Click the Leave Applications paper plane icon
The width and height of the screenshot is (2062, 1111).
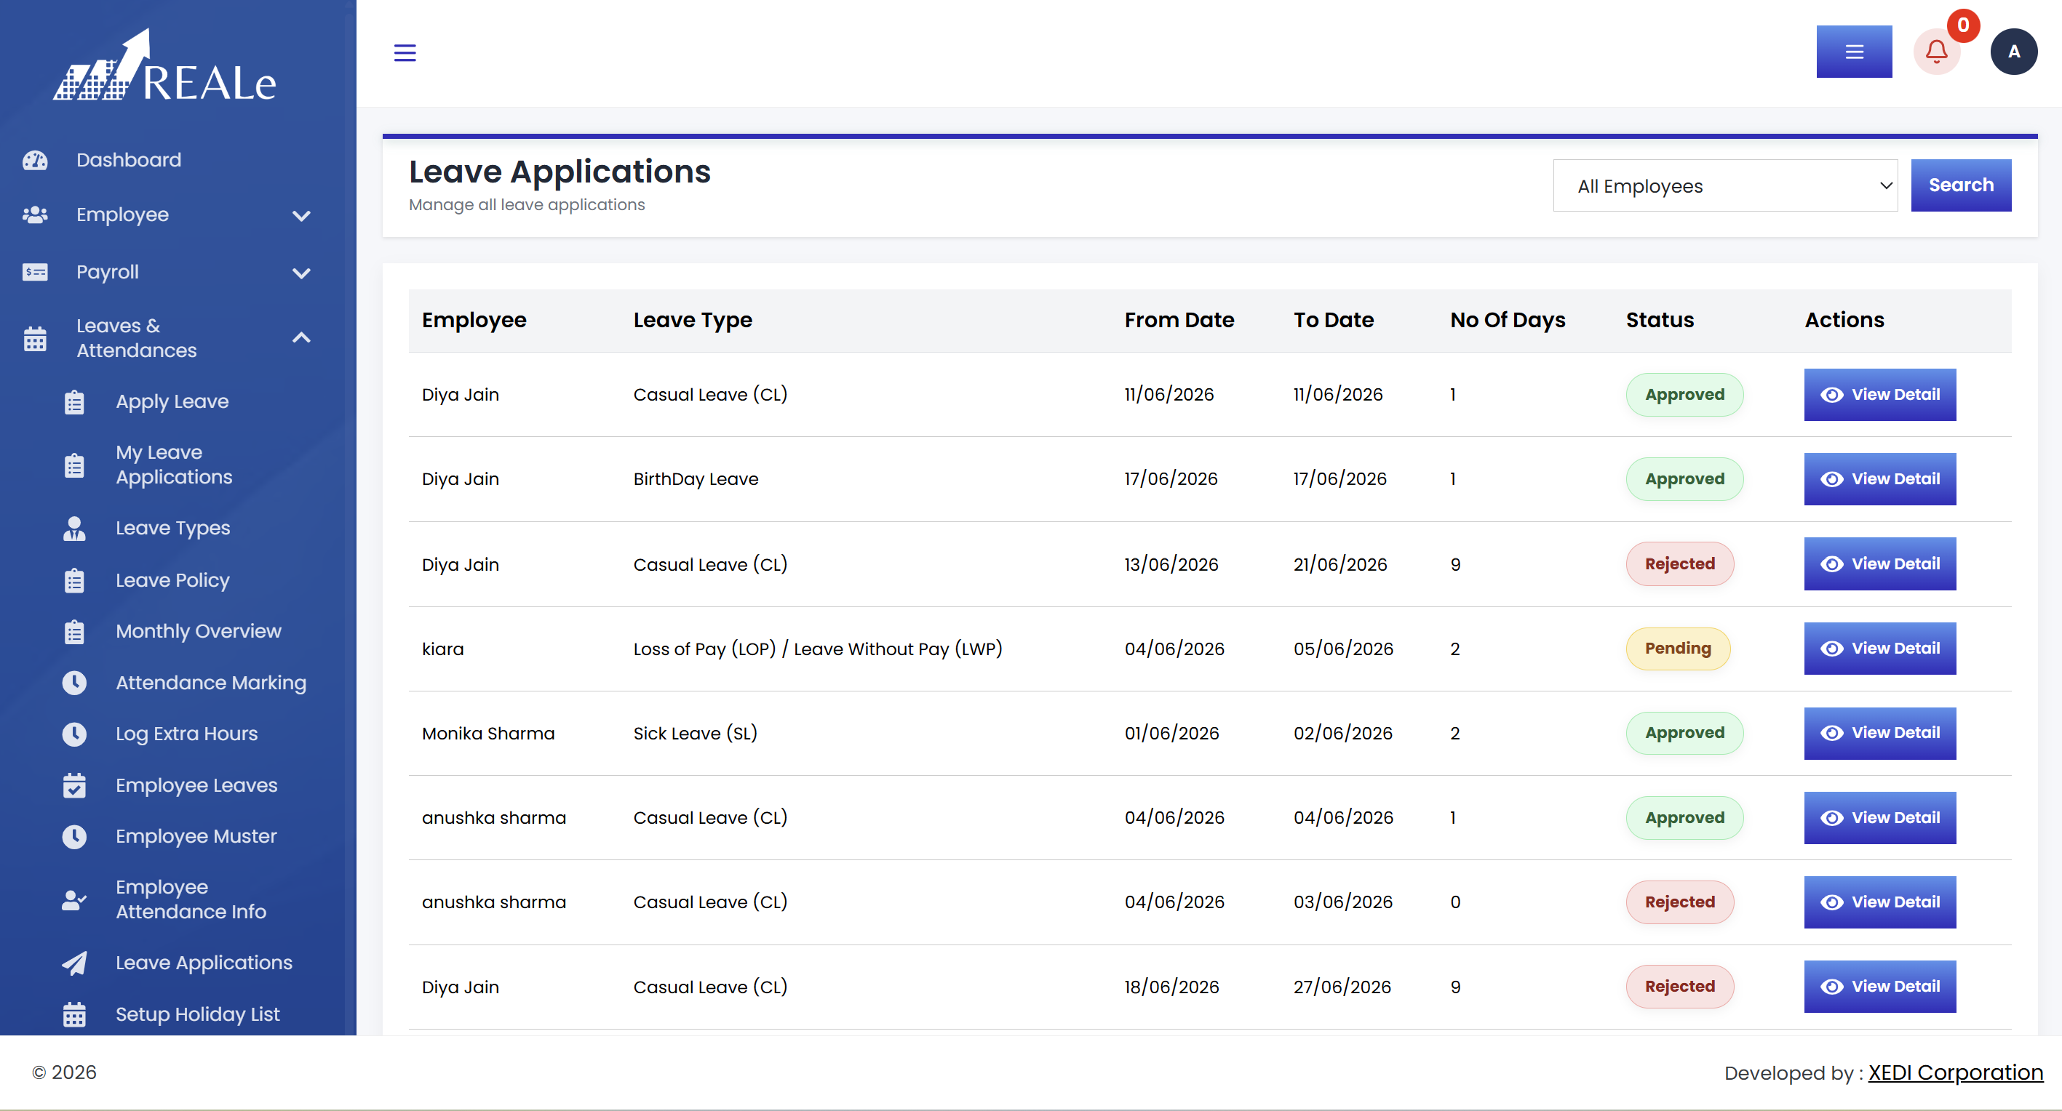click(x=74, y=963)
